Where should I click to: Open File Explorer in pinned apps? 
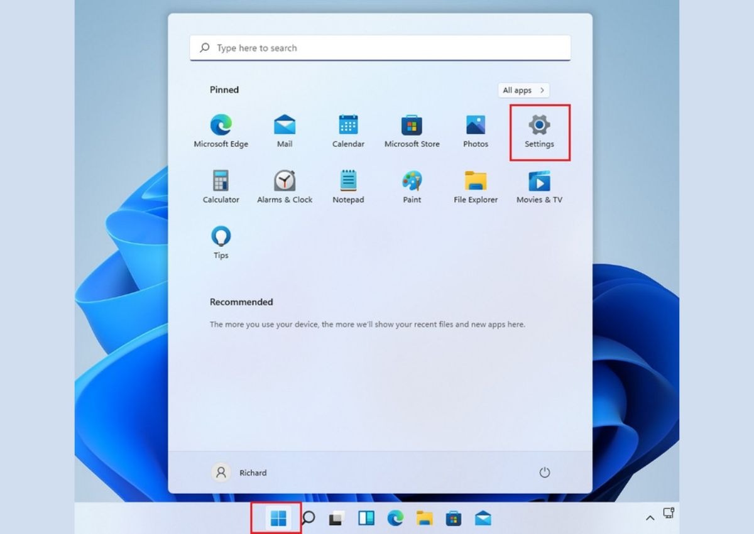click(x=476, y=187)
